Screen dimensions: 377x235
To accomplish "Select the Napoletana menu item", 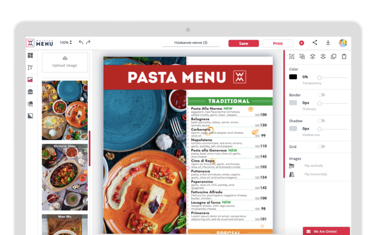I will [x=229, y=143].
